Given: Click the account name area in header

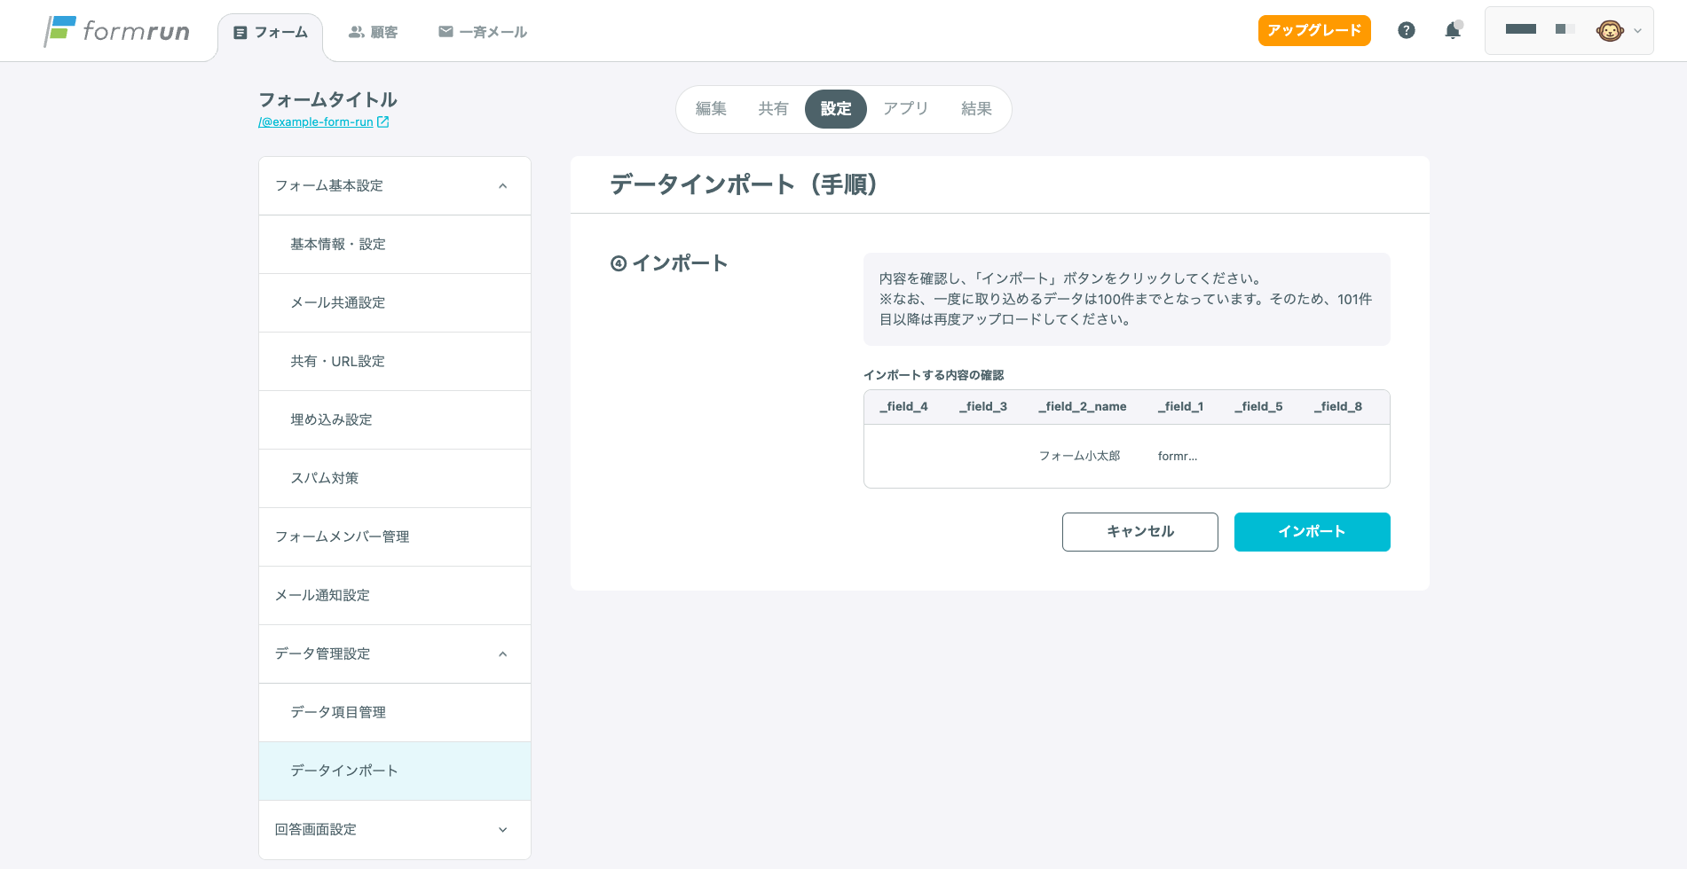Looking at the screenshot, I should click(1540, 29).
